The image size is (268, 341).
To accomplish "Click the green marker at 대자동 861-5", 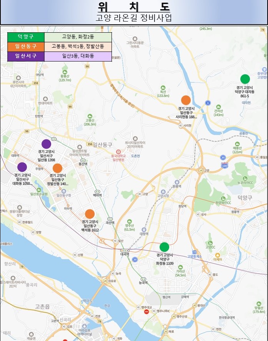I will coord(245,79).
